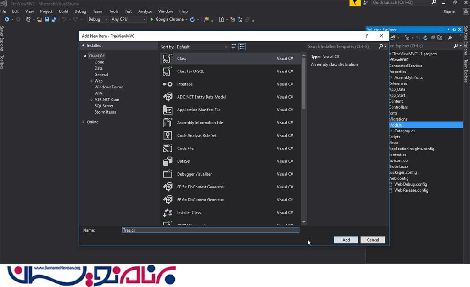Select the Windows Forms category
The width and height of the screenshot is (470, 287).
point(108,88)
